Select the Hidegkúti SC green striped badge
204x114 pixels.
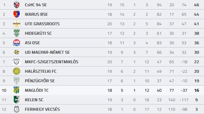tap(16, 33)
